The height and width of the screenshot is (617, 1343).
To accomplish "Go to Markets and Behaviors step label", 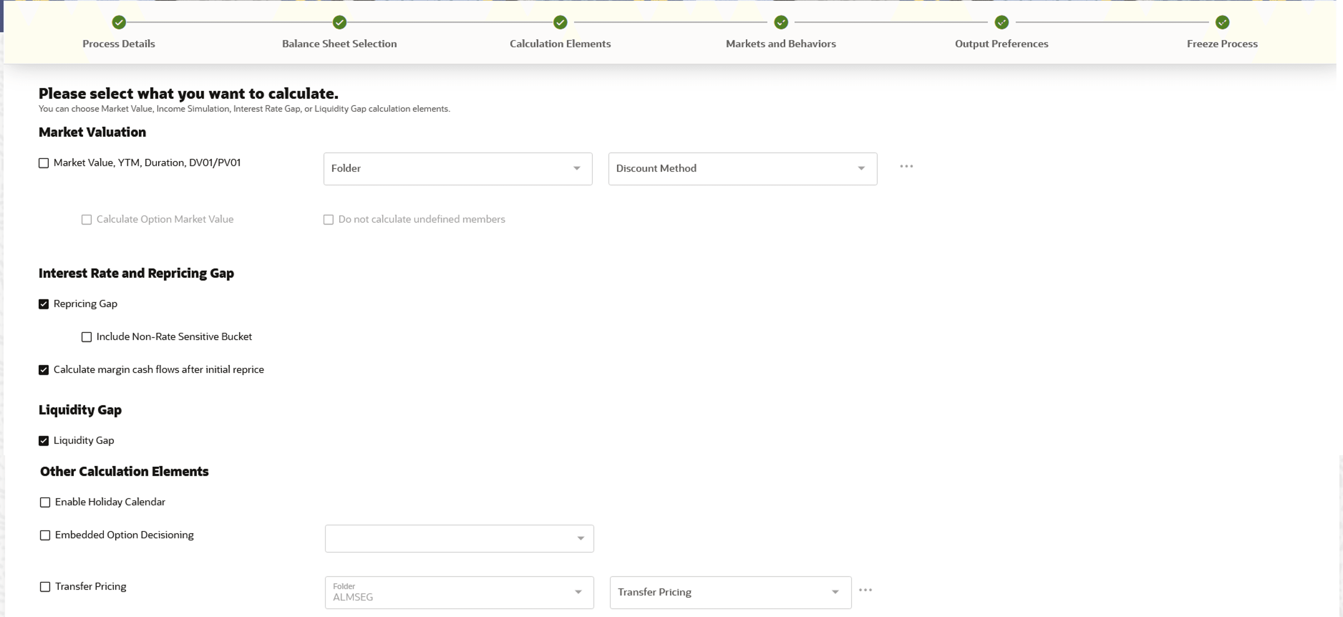I will [x=781, y=44].
